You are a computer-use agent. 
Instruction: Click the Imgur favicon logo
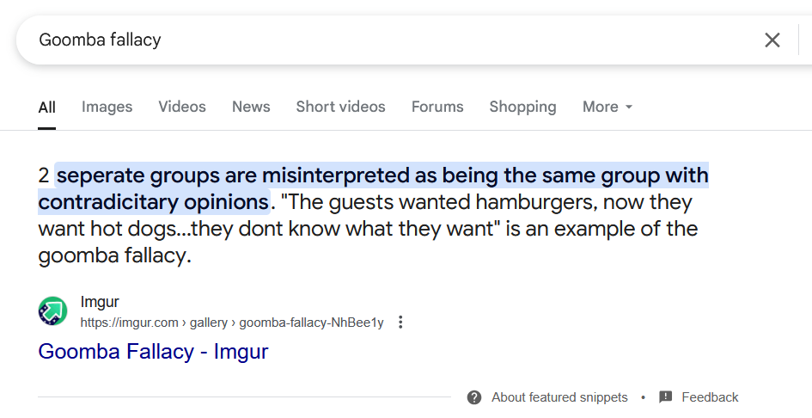point(52,311)
